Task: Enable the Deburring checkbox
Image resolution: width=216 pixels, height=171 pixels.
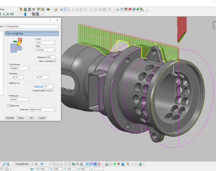Action: pyautogui.click(x=9, y=106)
